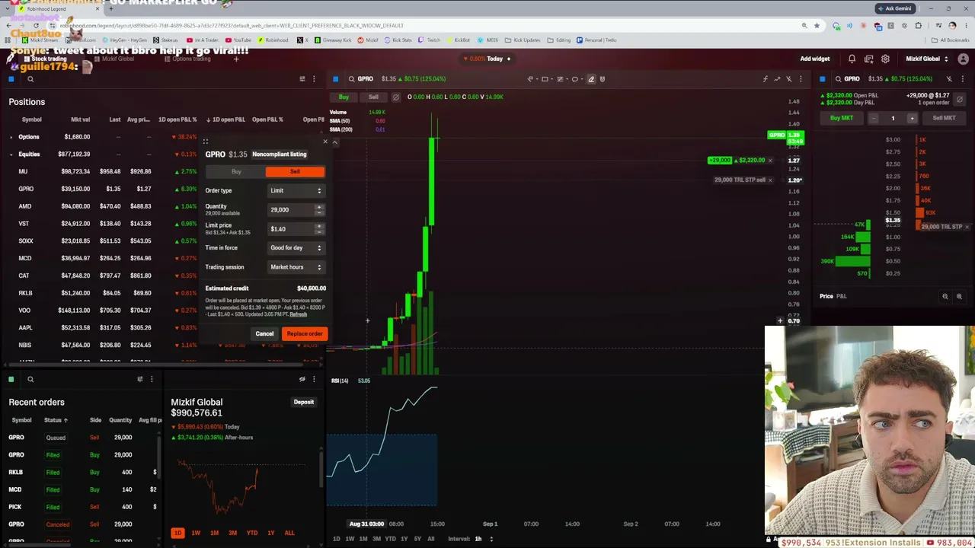Click the Replace order button
This screenshot has height=548, width=975.
[x=305, y=334]
